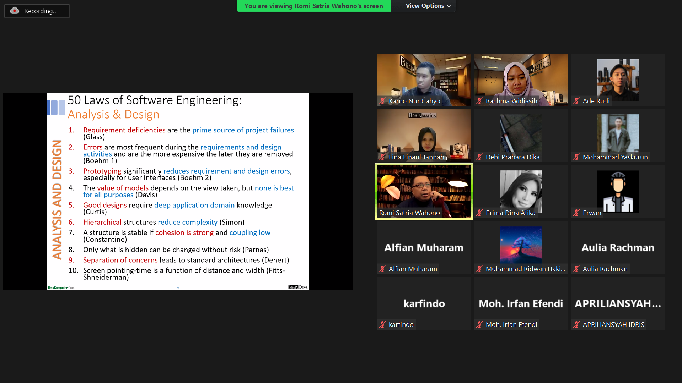Click the muted mic icon for Karno Nur Cahyo
Screen dimensions: 682x383
(382, 101)
